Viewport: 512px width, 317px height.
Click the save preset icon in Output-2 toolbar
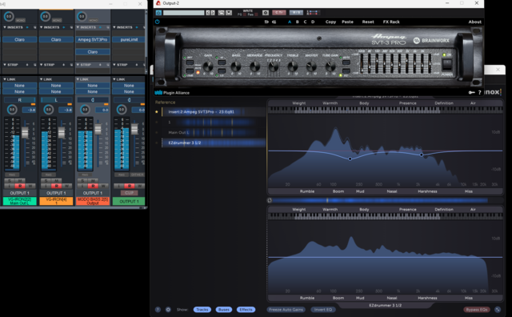[229, 13]
